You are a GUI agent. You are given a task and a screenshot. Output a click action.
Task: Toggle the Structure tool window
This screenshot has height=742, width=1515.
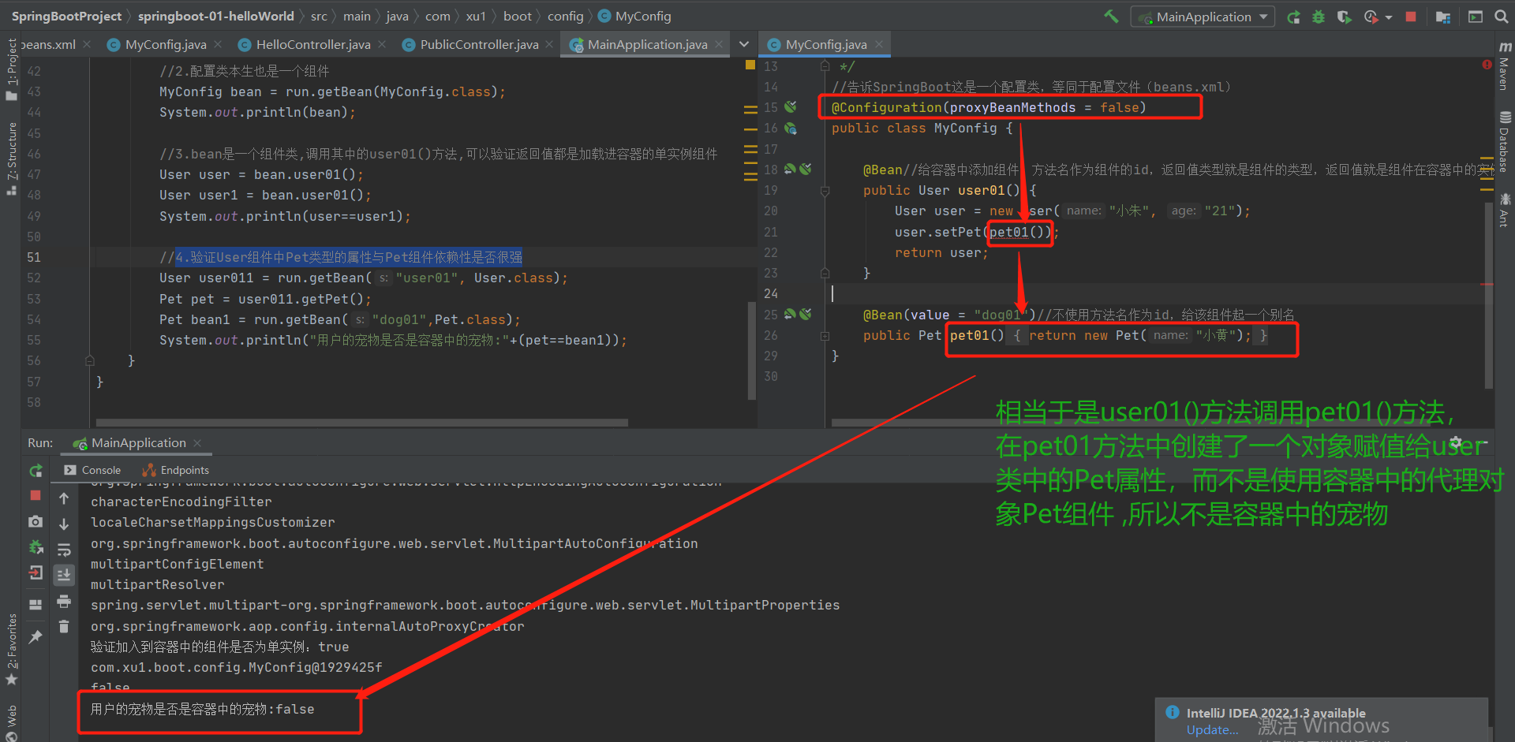pos(11,158)
